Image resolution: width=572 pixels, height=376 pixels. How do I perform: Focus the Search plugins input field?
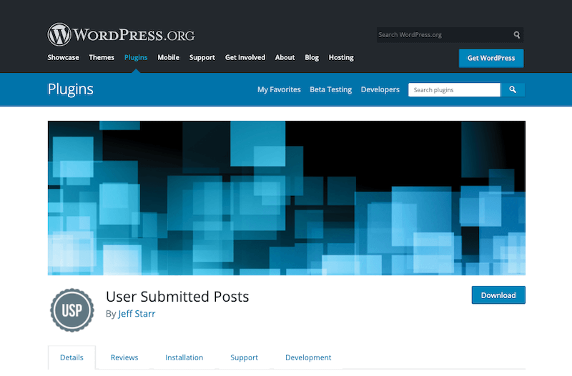[454, 90]
